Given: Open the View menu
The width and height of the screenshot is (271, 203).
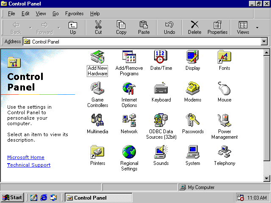Looking at the screenshot, I should [x=41, y=14].
